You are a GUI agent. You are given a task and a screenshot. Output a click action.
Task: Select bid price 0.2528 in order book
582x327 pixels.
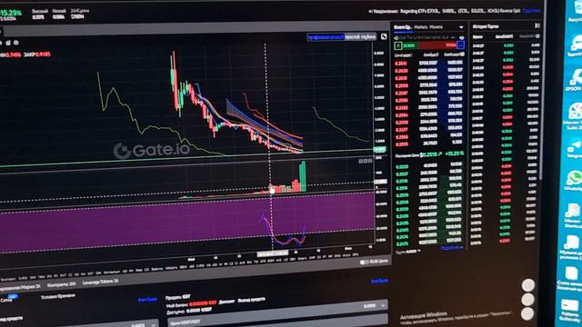pyautogui.click(x=402, y=167)
